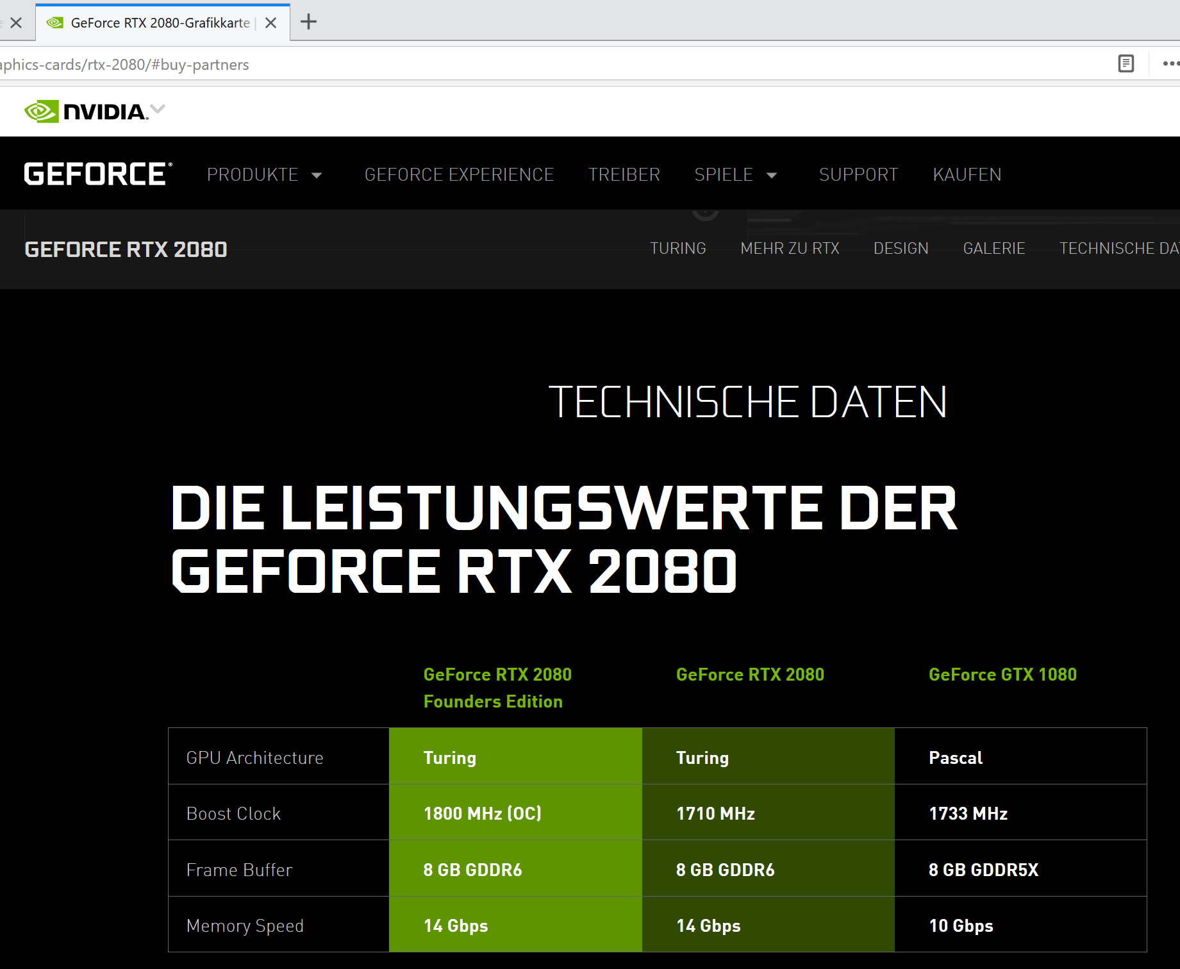
Task: Click the GEFORCE RTX 2080 subnav title
Action: point(126,249)
